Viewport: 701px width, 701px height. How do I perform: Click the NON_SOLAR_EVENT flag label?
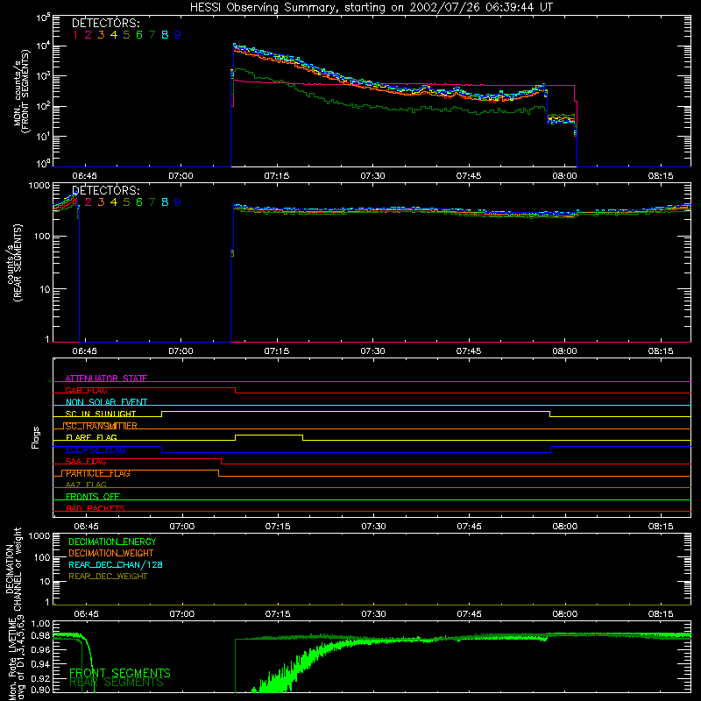click(x=106, y=402)
